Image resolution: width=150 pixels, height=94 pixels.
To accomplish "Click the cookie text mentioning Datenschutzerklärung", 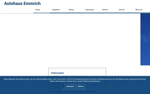I will coord(75,80).
